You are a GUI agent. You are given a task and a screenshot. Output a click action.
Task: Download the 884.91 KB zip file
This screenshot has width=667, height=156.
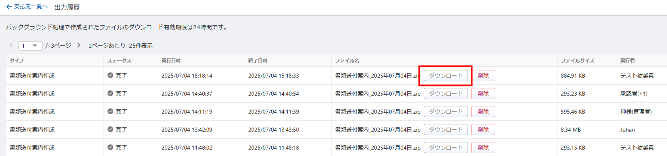tap(446, 76)
